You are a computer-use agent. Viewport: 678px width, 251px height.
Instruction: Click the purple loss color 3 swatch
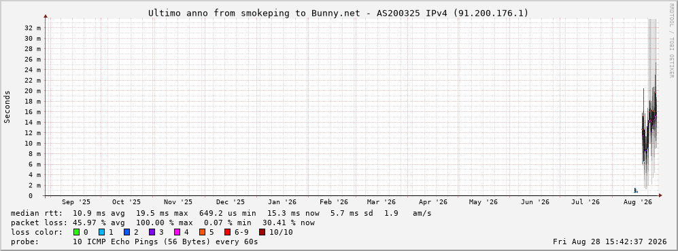[x=152, y=232]
